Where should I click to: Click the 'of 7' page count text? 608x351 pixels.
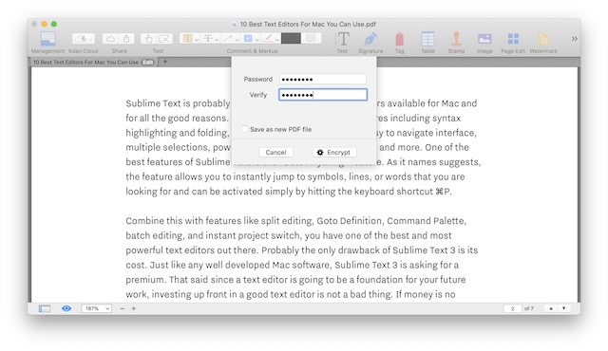(529, 308)
